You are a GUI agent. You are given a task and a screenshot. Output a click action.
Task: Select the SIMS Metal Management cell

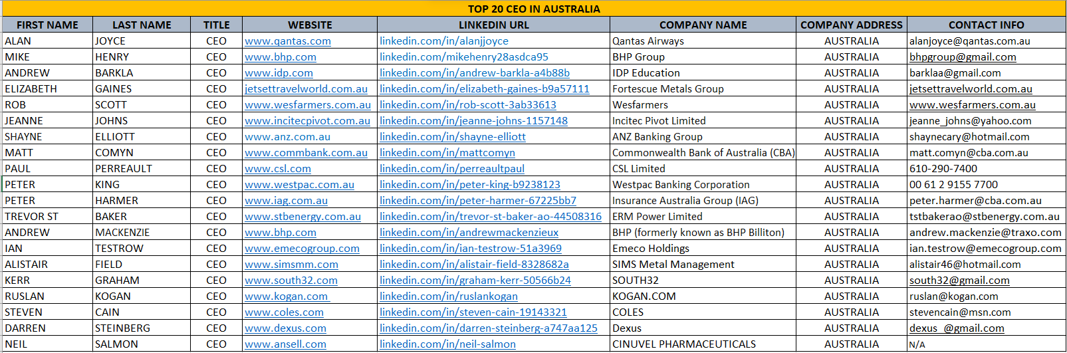(x=703, y=265)
